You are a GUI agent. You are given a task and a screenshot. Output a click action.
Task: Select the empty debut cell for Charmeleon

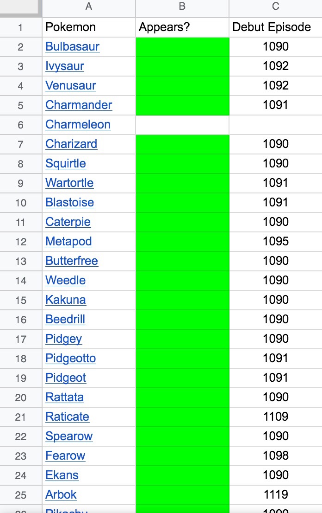click(275, 125)
